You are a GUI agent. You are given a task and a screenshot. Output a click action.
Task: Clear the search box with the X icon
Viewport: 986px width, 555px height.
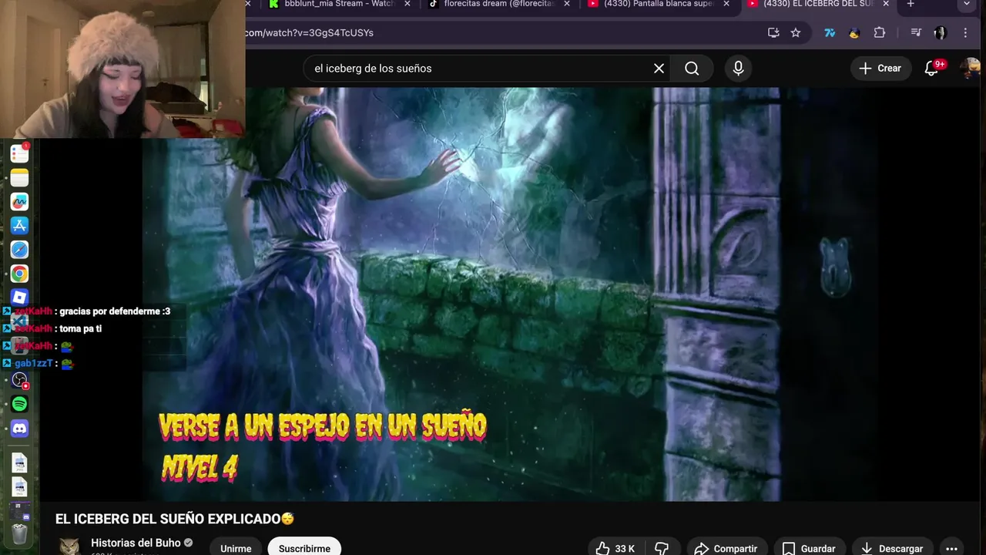659,69
